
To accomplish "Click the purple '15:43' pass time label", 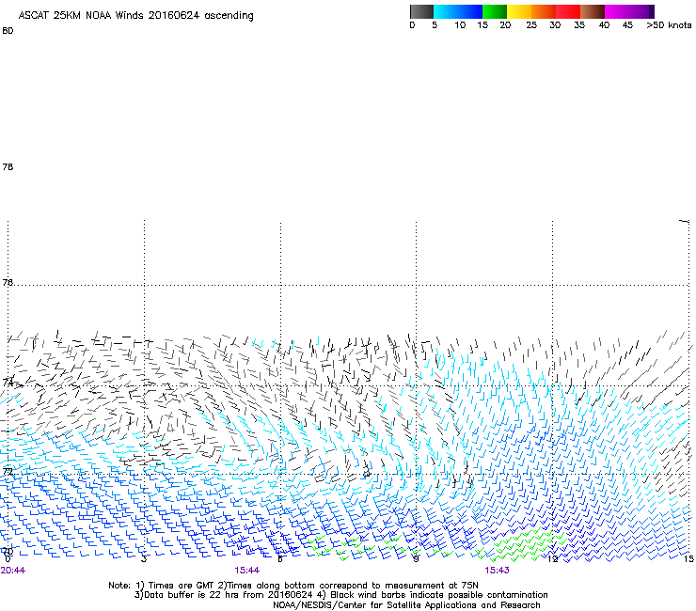I will 497,571.
